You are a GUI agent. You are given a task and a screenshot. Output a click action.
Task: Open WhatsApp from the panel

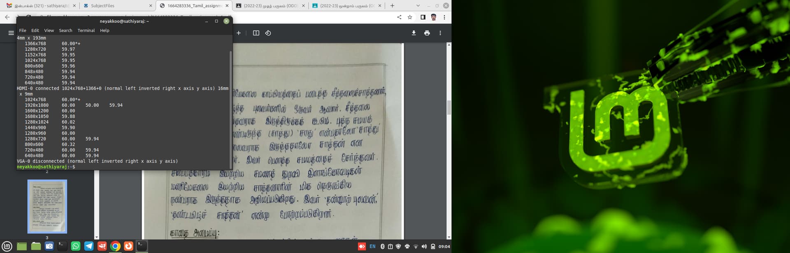point(76,246)
